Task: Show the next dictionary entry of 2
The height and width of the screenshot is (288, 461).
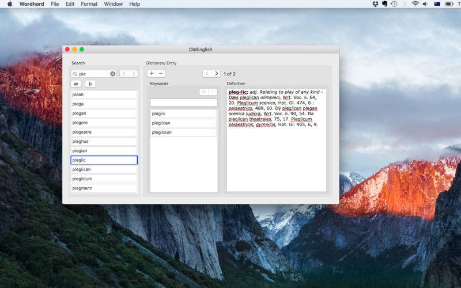Action: [x=217, y=74]
